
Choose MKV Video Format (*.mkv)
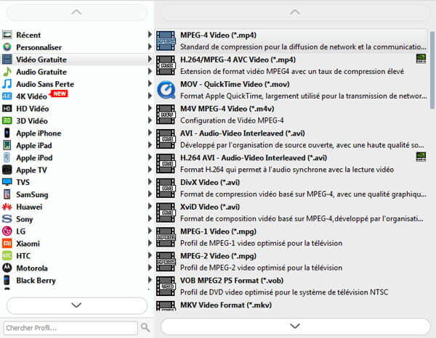pyautogui.click(x=291, y=305)
